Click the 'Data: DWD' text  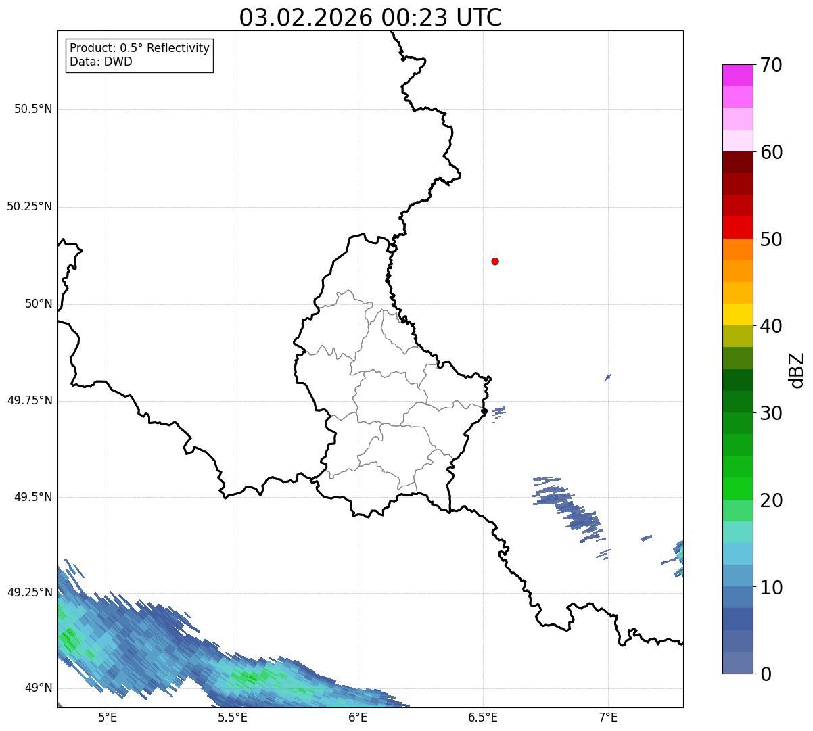click(x=101, y=62)
